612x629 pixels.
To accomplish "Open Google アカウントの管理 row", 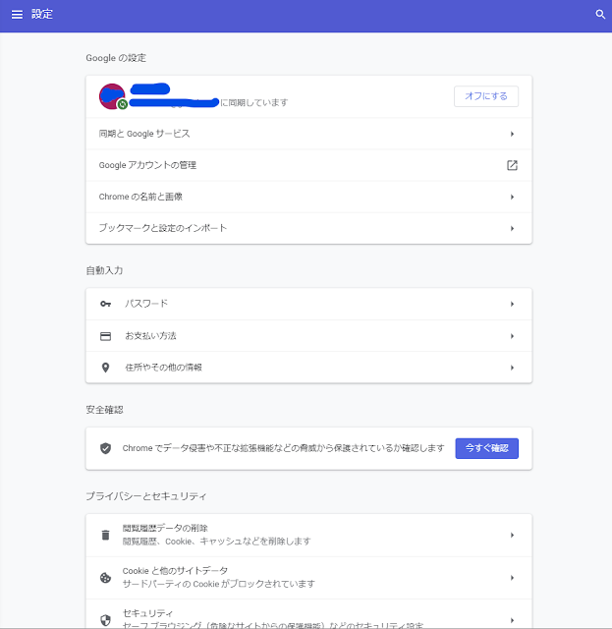I will (308, 165).
